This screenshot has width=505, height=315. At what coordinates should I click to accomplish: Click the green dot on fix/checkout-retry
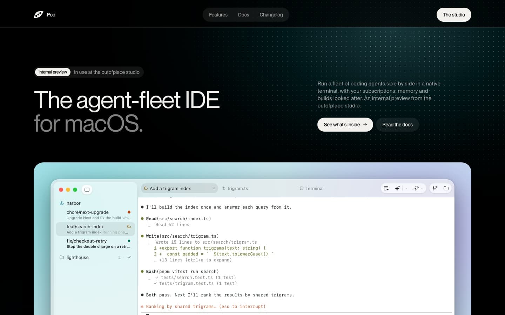129,241
